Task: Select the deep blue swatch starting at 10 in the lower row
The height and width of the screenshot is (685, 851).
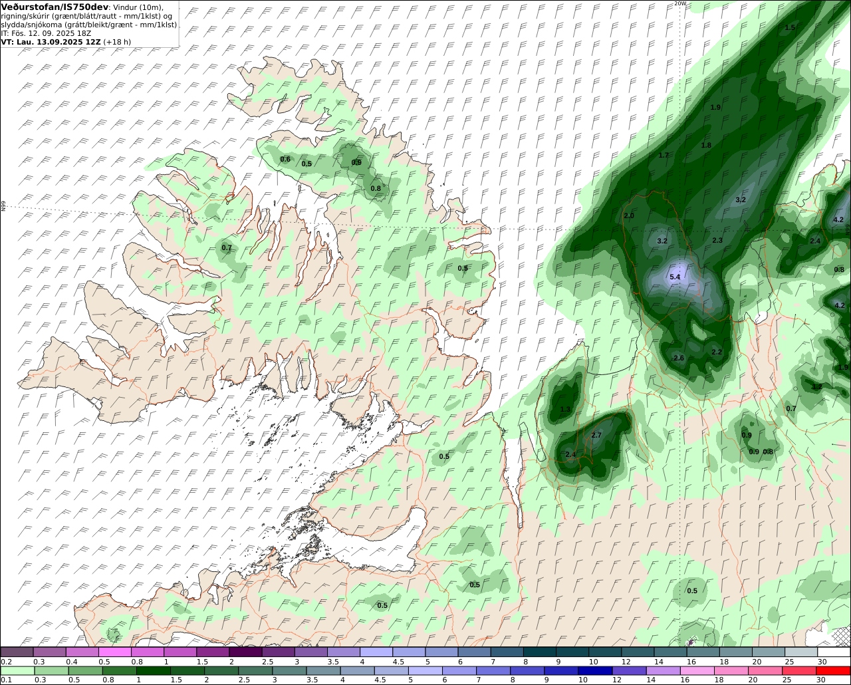Action: (595, 670)
